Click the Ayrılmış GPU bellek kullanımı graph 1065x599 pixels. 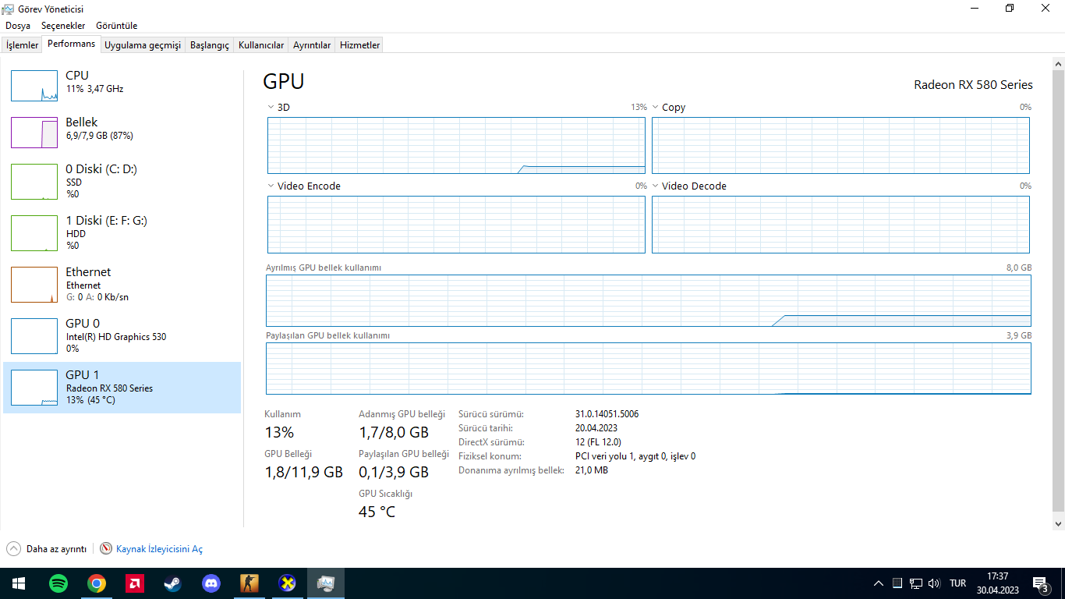tap(649, 300)
